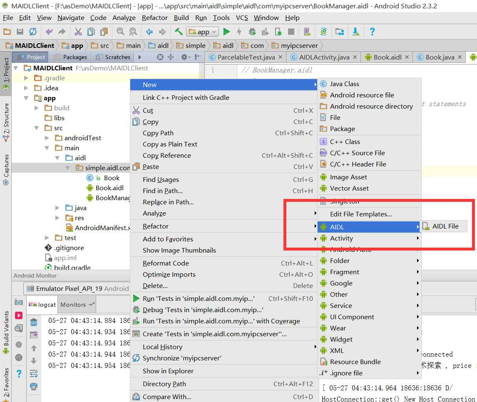Screen dimensions: 477x402
Task: Toggle the 1: Project tool window
Action: click(x=6, y=74)
